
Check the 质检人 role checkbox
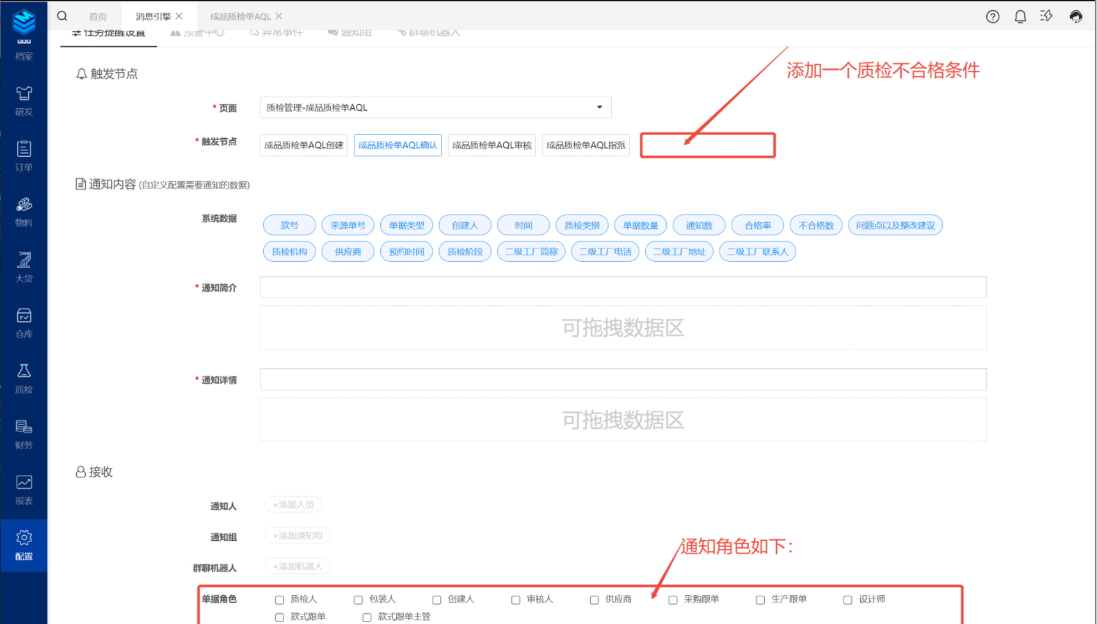coord(280,600)
